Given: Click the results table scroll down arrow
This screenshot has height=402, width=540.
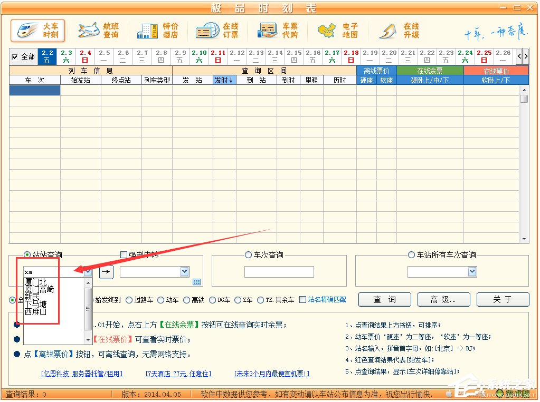Looking at the screenshot, I should click(524, 239).
